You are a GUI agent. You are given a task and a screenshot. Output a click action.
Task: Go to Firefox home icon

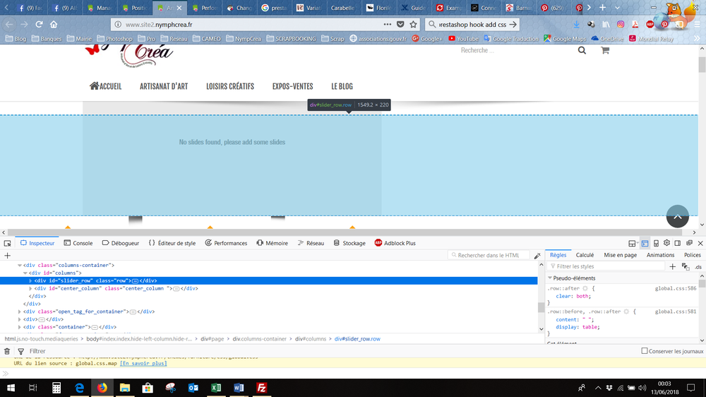[x=54, y=24]
